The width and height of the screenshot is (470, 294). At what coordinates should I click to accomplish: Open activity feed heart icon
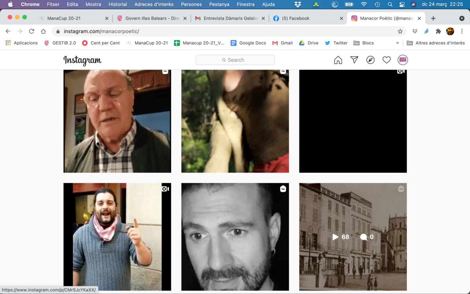click(x=387, y=60)
